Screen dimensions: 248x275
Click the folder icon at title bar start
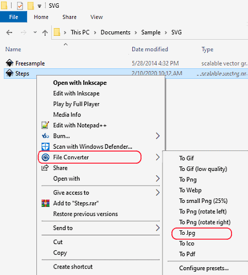tap(4, 6)
